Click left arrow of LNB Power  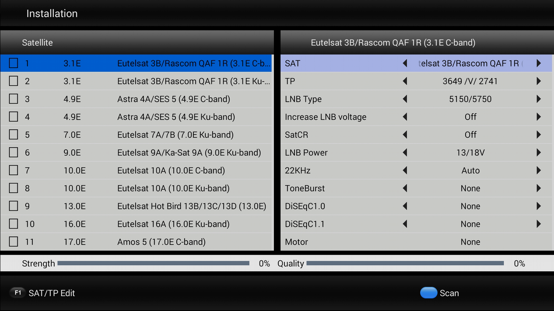pos(405,152)
